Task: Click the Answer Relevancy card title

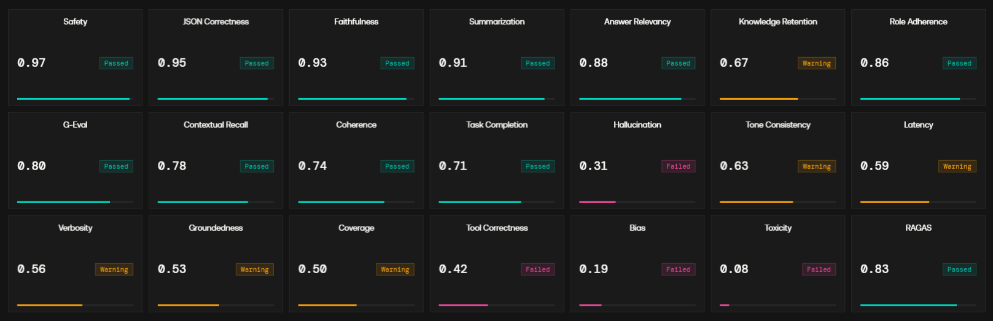Action: [637, 21]
